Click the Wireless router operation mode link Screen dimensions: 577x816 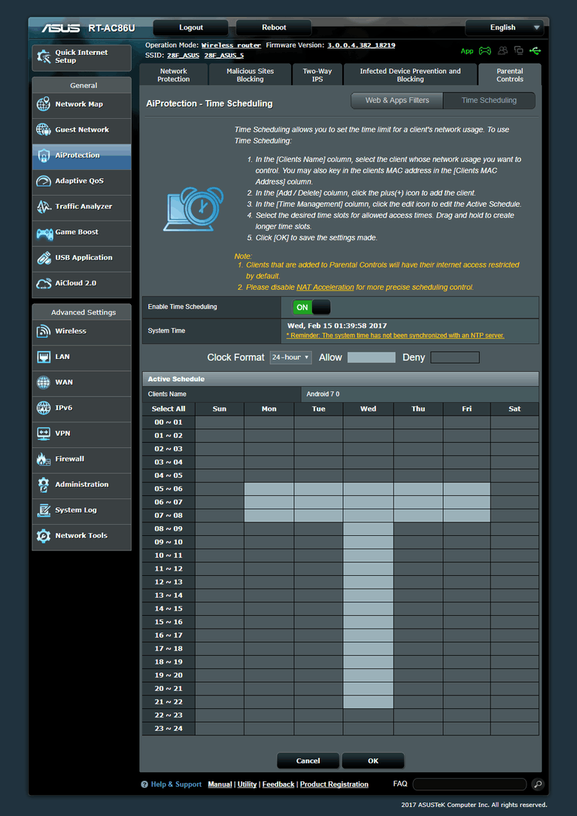click(231, 45)
